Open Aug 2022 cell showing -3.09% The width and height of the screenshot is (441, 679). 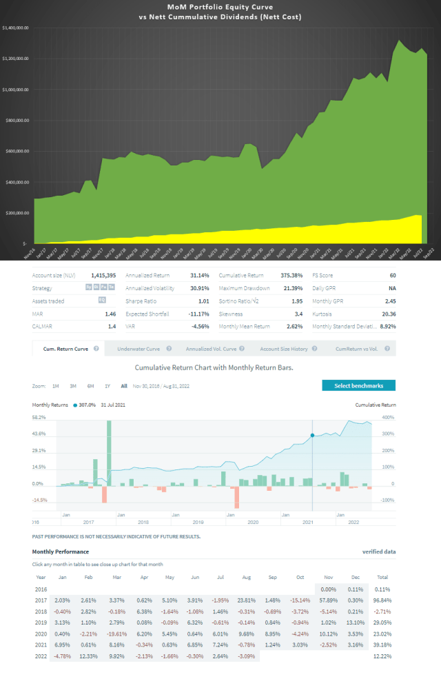(246, 656)
